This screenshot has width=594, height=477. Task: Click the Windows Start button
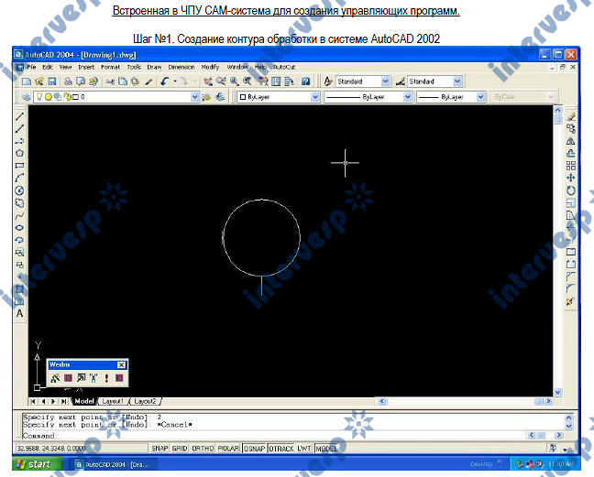click(x=34, y=465)
